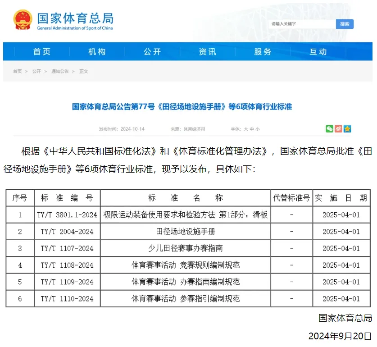Share the article to Sina Weibo

click(x=338, y=128)
